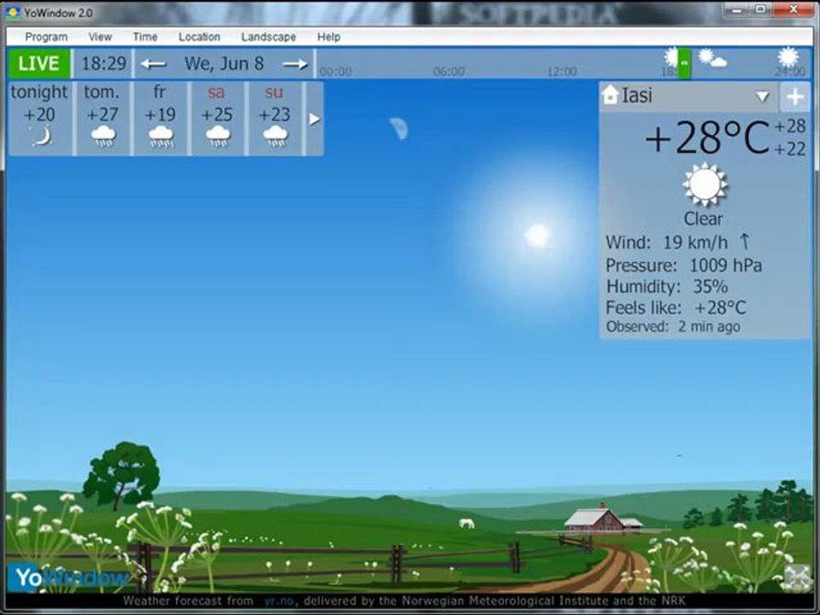This screenshot has height=615, width=820.
Task: Click the Clear weather sun icon
Action: 705,184
